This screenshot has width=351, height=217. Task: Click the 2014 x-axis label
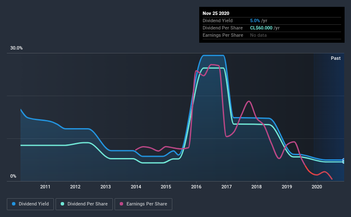[136, 187]
